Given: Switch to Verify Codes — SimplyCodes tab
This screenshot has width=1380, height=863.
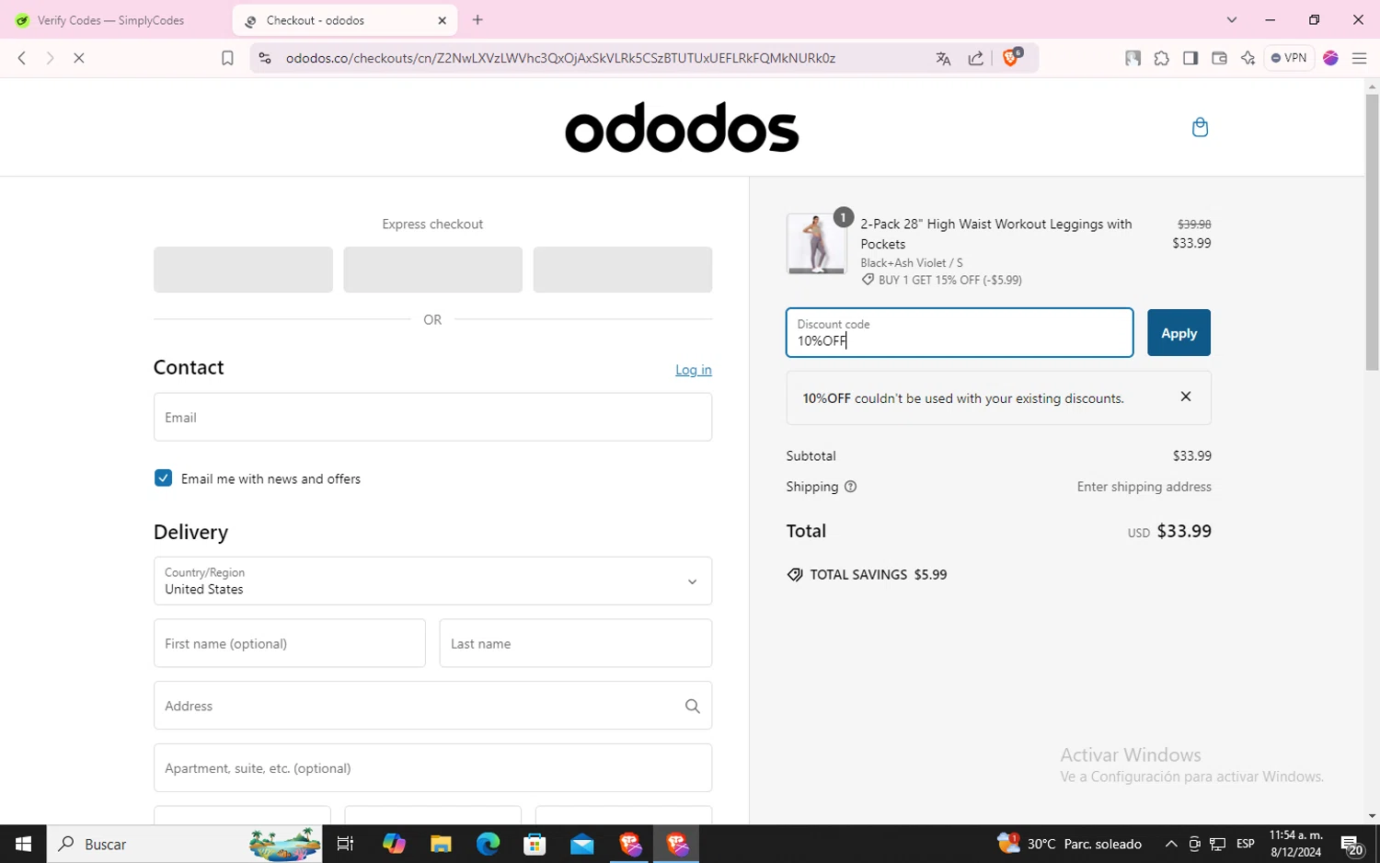Looking at the screenshot, I should pos(110,20).
